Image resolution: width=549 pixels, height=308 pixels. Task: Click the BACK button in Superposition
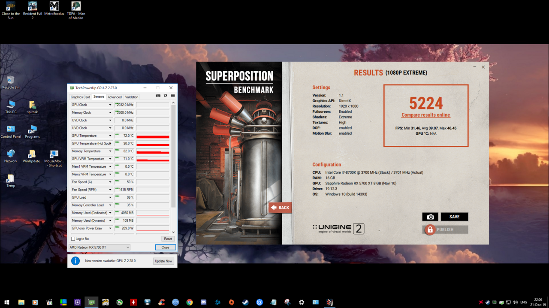(280, 208)
